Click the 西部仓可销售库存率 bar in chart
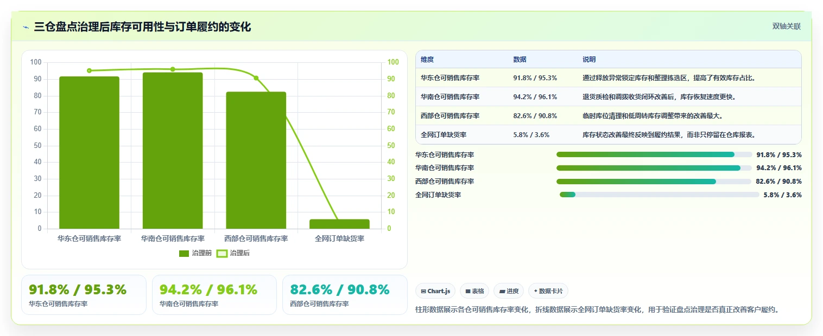This screenshot has height=336, width=823. [x=256, y=160]
